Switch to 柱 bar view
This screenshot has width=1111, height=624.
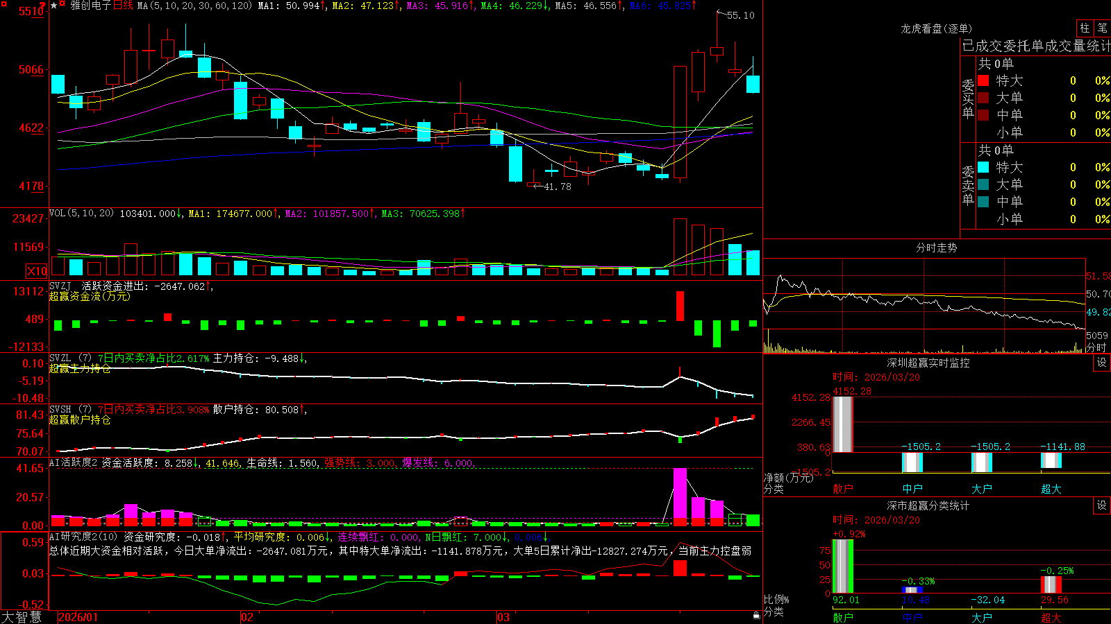1085,28
